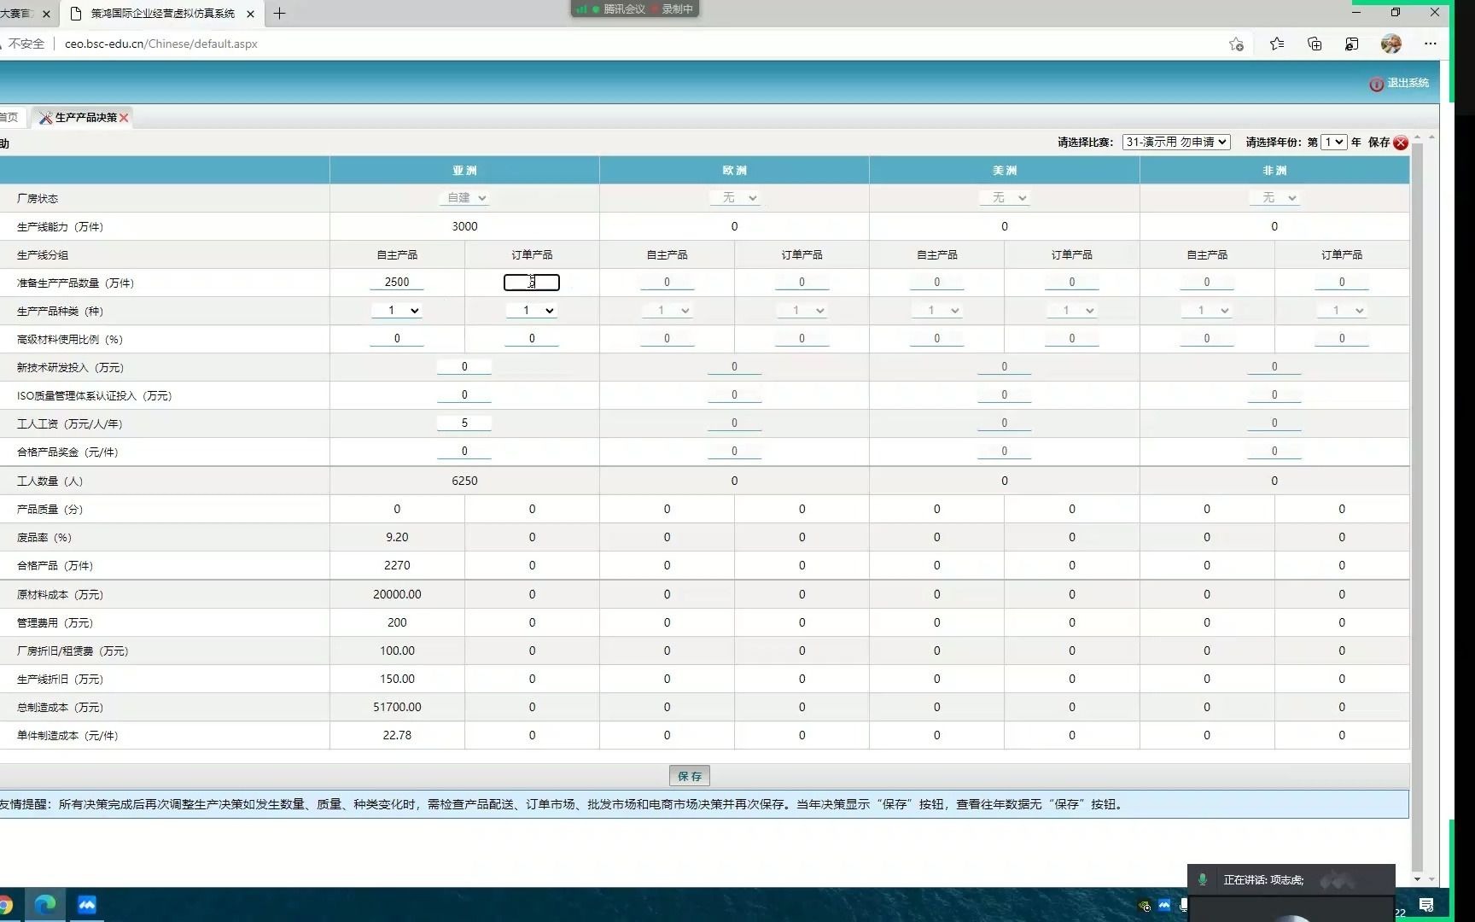This screenshot has width=1475, height=922.
Task: Click 亚洲 原材料成本 value 20000.00
Action: tap(397, 595)
